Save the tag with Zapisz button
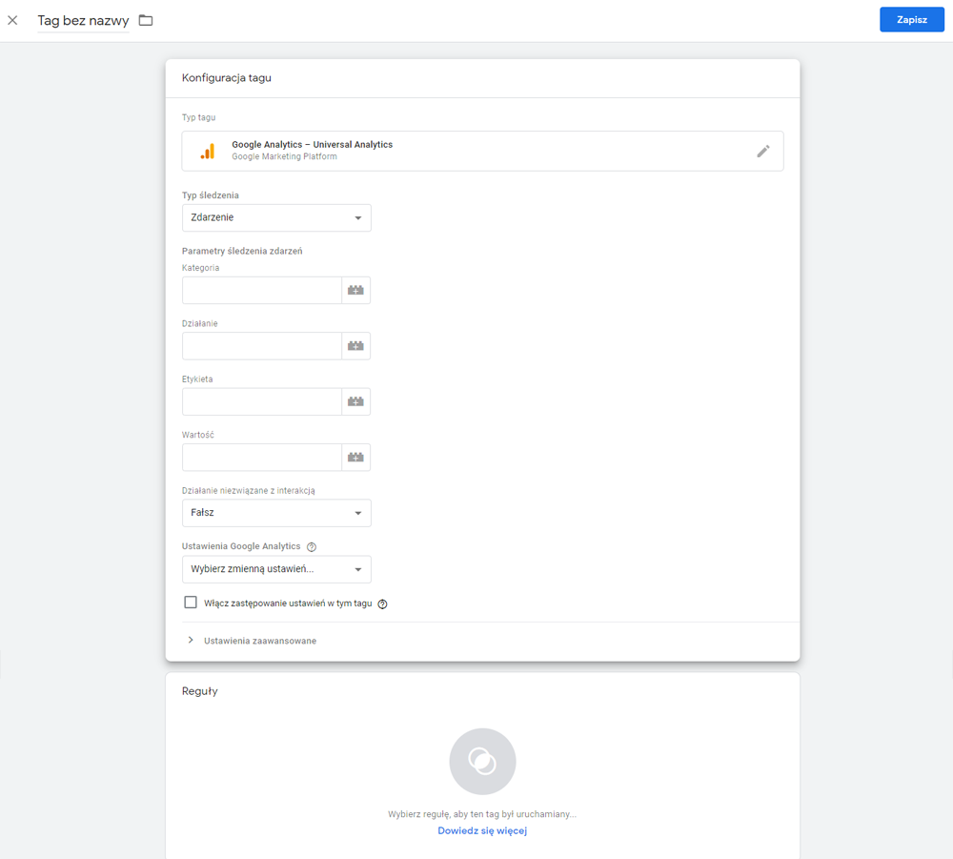 point(912,19)
